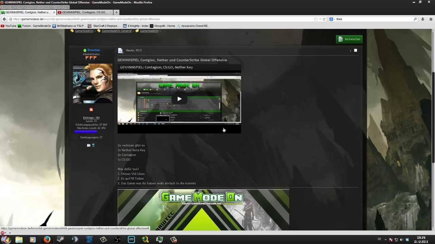Open post number 1 permalink
The height and width of the screenshot is (244, 435).
(350, 51)
